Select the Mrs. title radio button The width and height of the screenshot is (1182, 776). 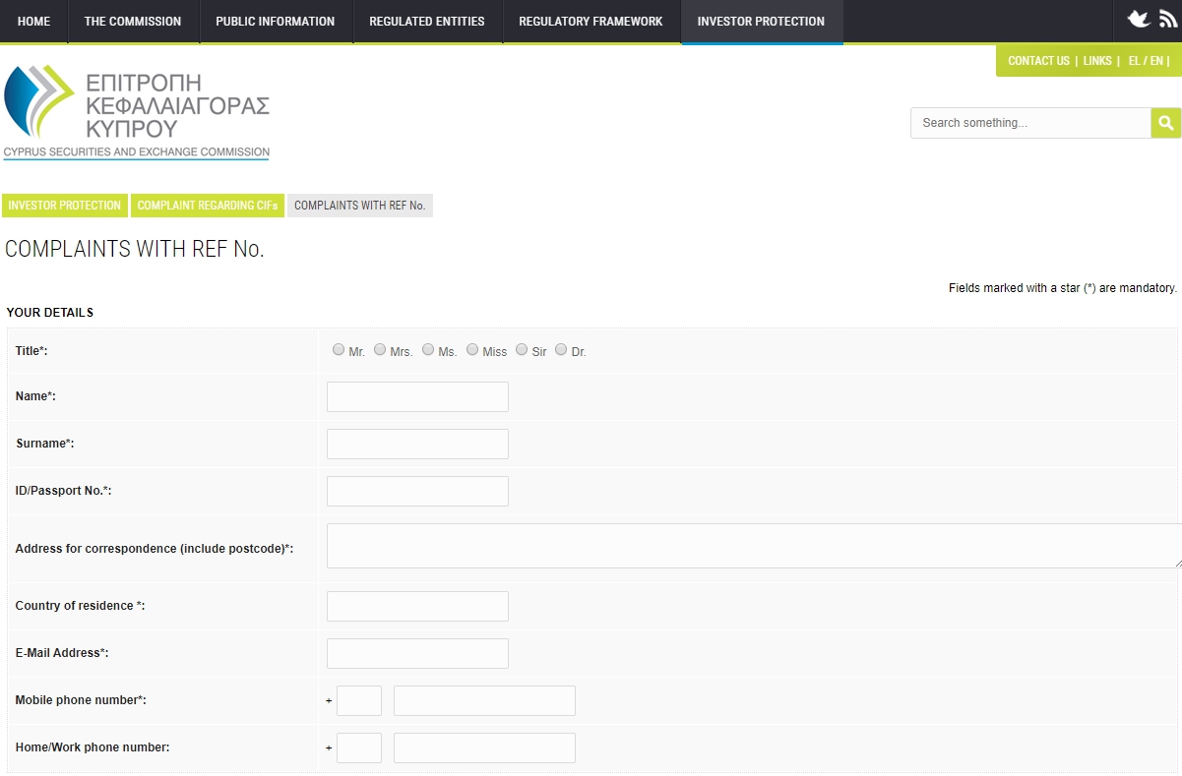[380, 349]
